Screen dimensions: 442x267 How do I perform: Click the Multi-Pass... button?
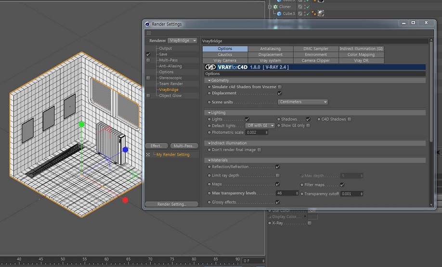[x=184, y=146]
